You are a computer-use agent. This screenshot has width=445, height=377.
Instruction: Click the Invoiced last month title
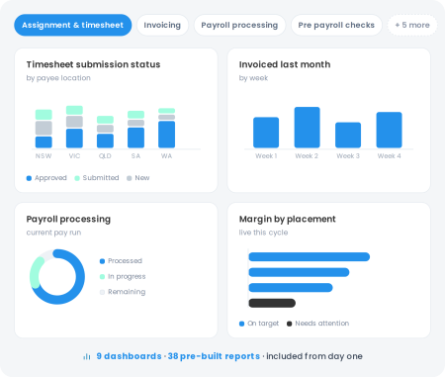pyautogui.click(x=285, y=64)
